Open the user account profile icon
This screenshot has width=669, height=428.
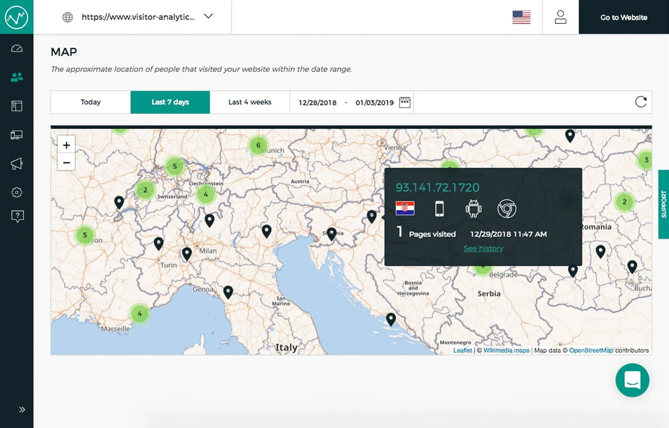(x=560, y=17)
